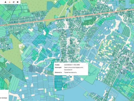Click the legend panel in bottom-left corner
The width and height of the screenshot is (134, 101).
(4, 95)
